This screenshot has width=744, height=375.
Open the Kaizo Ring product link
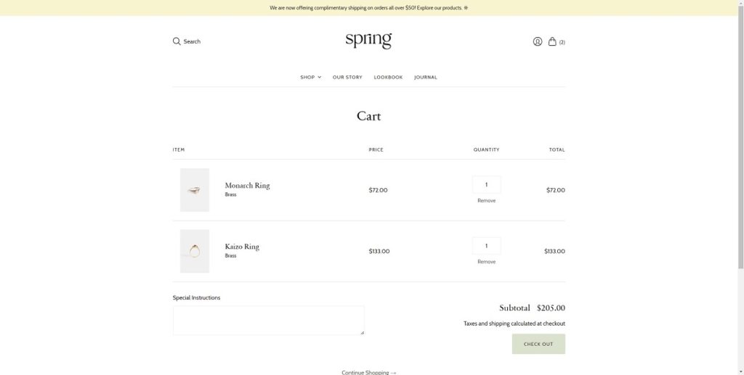pyautogui.click(x=242, y=247)
